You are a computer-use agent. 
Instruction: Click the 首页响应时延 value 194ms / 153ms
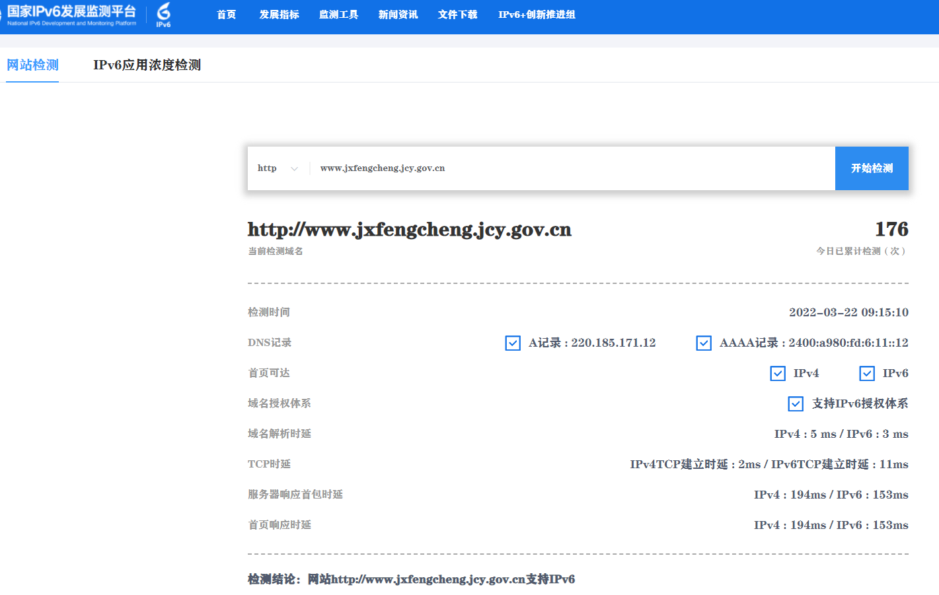[831, 525]
